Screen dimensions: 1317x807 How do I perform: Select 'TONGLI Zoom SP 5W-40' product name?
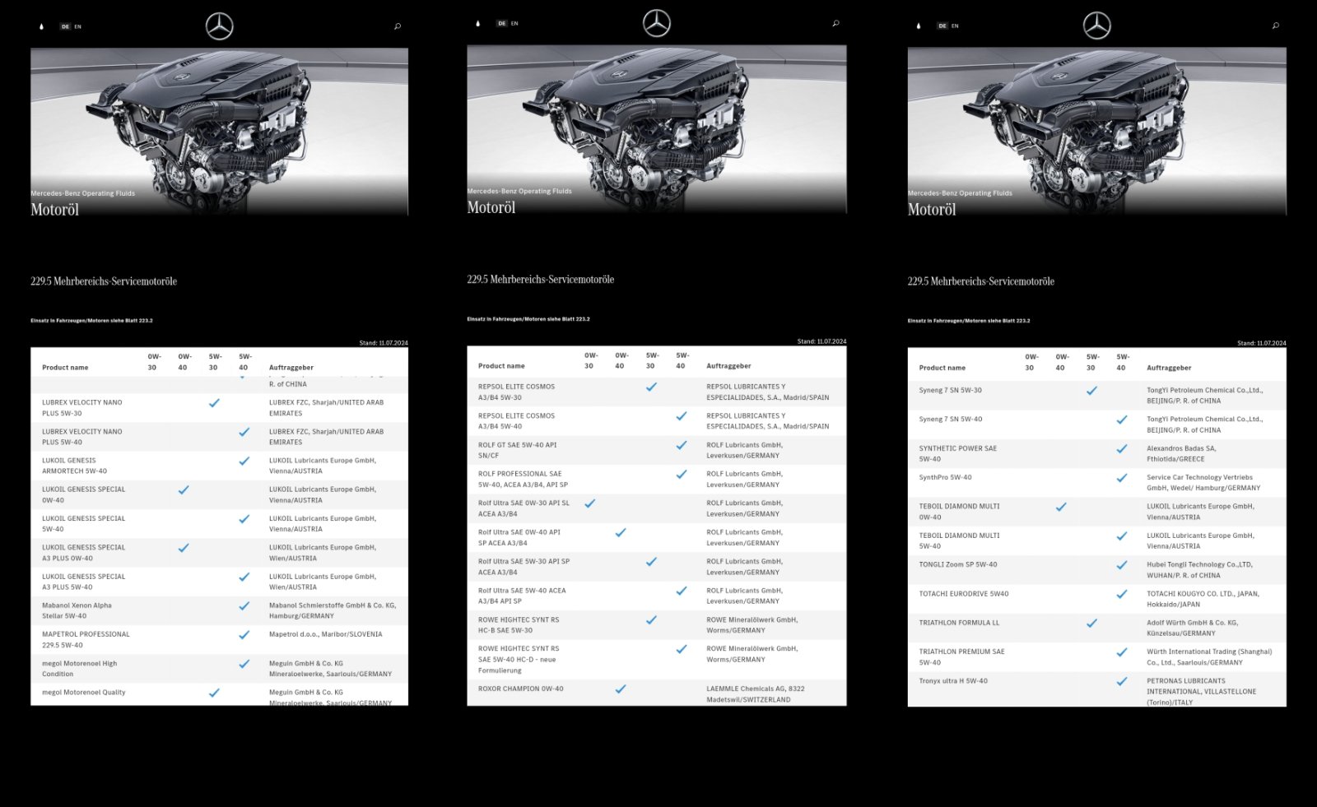point(957,564)
